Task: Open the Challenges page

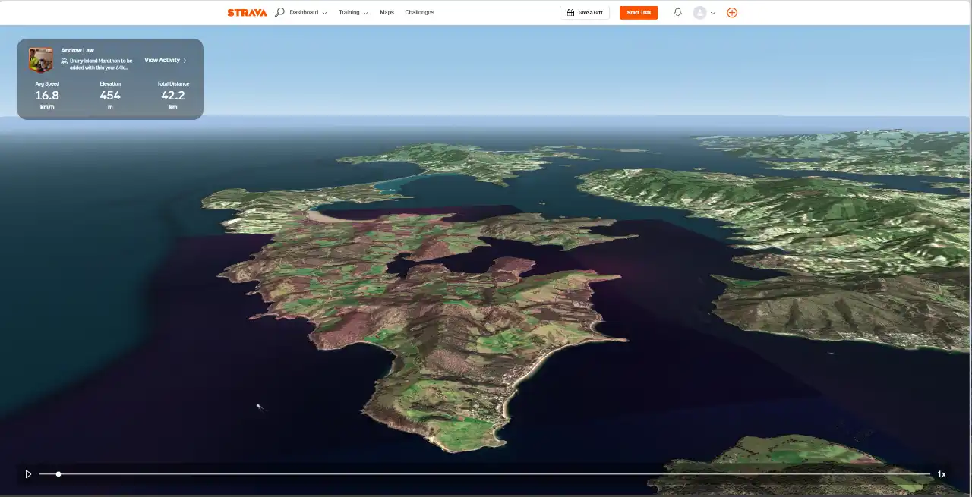Action: coord(419,12)
